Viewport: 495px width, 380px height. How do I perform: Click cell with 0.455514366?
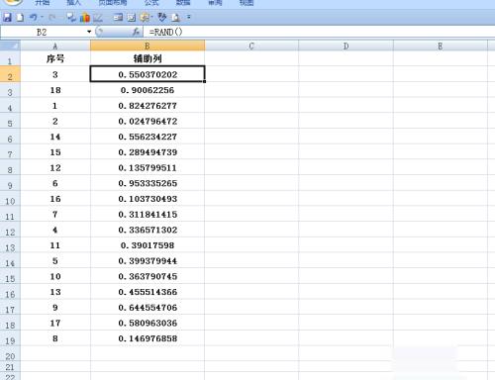pos(148,292)
